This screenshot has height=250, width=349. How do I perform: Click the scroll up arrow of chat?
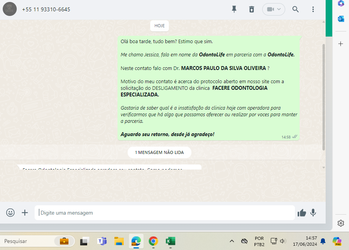324,22
